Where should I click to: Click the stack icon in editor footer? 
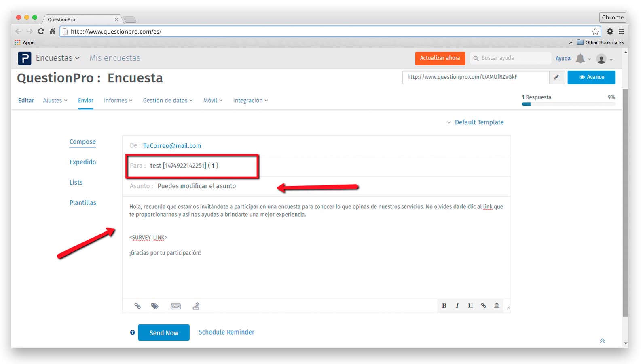click(196, 306)
